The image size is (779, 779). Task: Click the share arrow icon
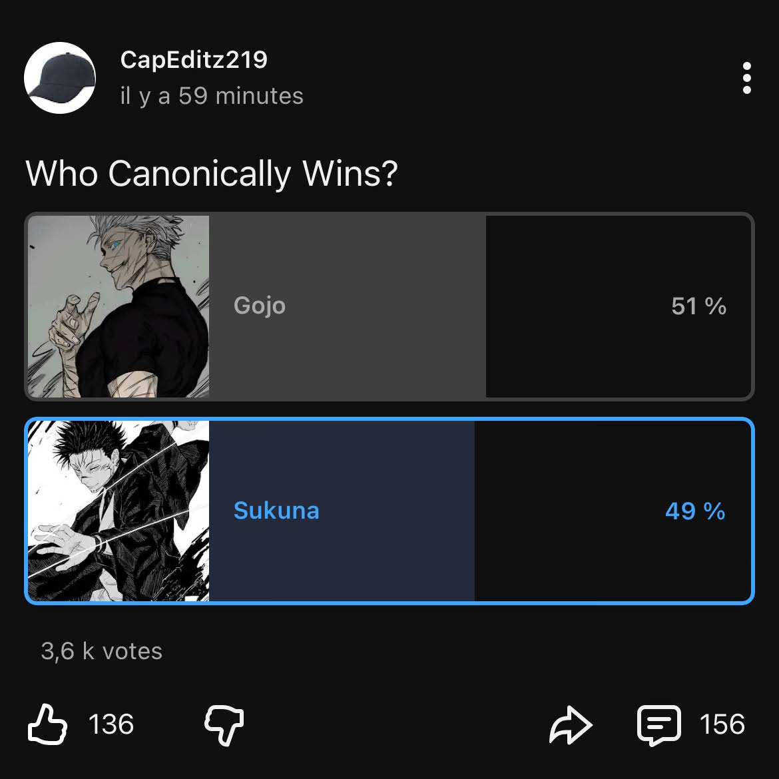[x=570, y=725]
